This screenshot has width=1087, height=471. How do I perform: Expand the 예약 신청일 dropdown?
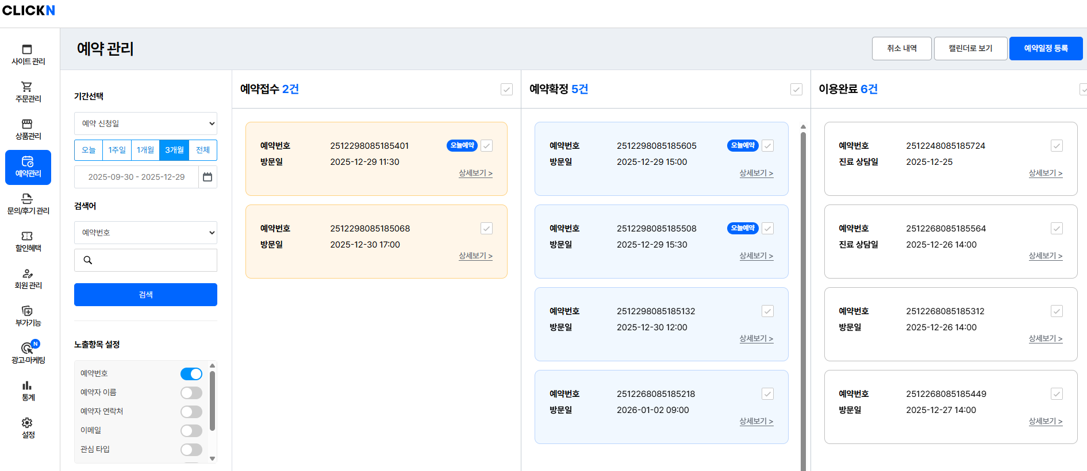coord(145,123)
